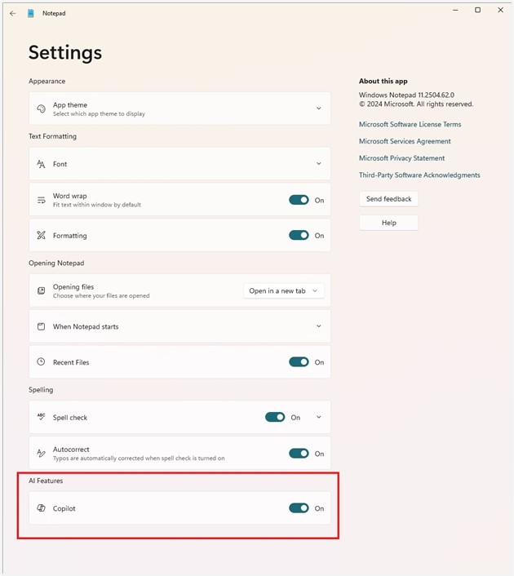514x576 pixels.
Task: Expand the App theme options
Action: click(x=318, y=109)
